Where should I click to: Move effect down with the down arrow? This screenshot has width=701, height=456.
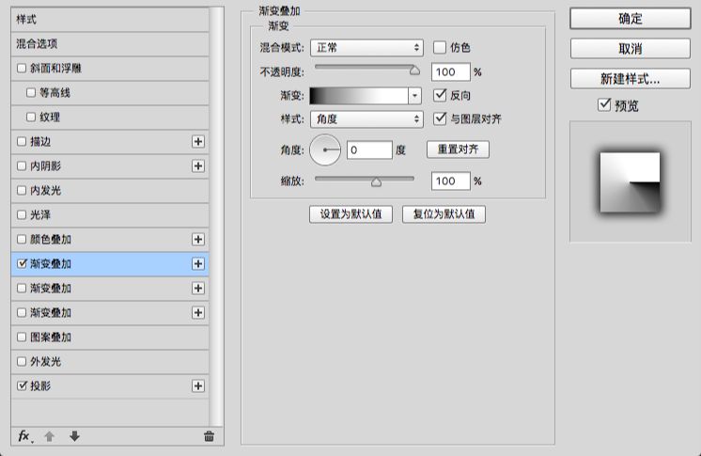74,436
